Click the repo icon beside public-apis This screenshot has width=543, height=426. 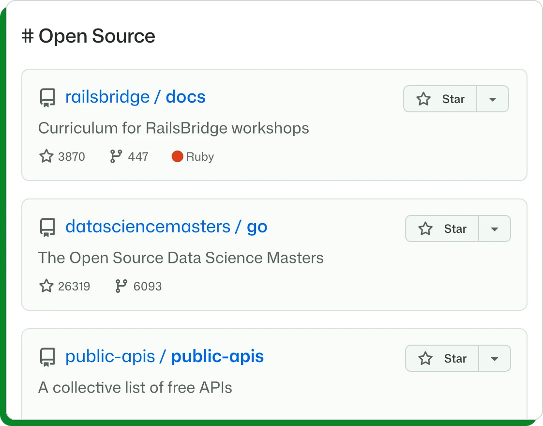pyautogui.click(x=47, y=357)
